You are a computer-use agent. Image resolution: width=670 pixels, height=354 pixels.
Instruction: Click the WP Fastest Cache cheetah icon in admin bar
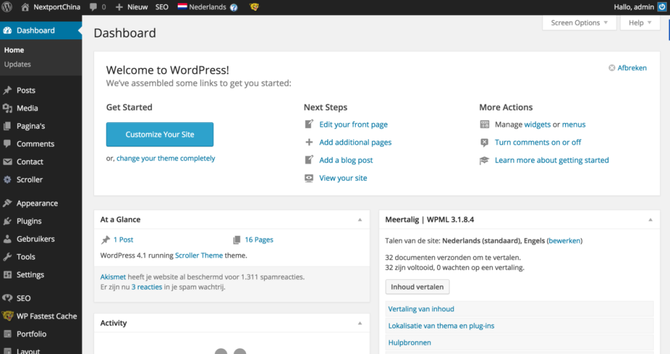coord(255,7)
